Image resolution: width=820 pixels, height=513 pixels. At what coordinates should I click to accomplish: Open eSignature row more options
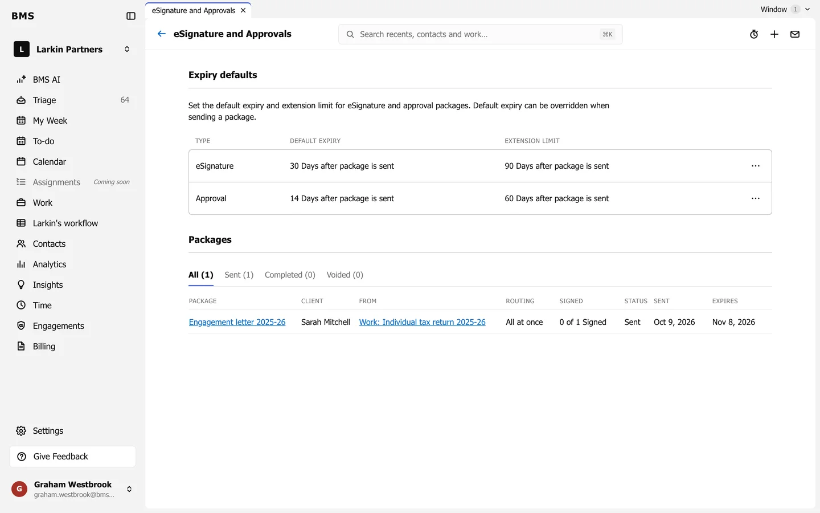[756, 166]
